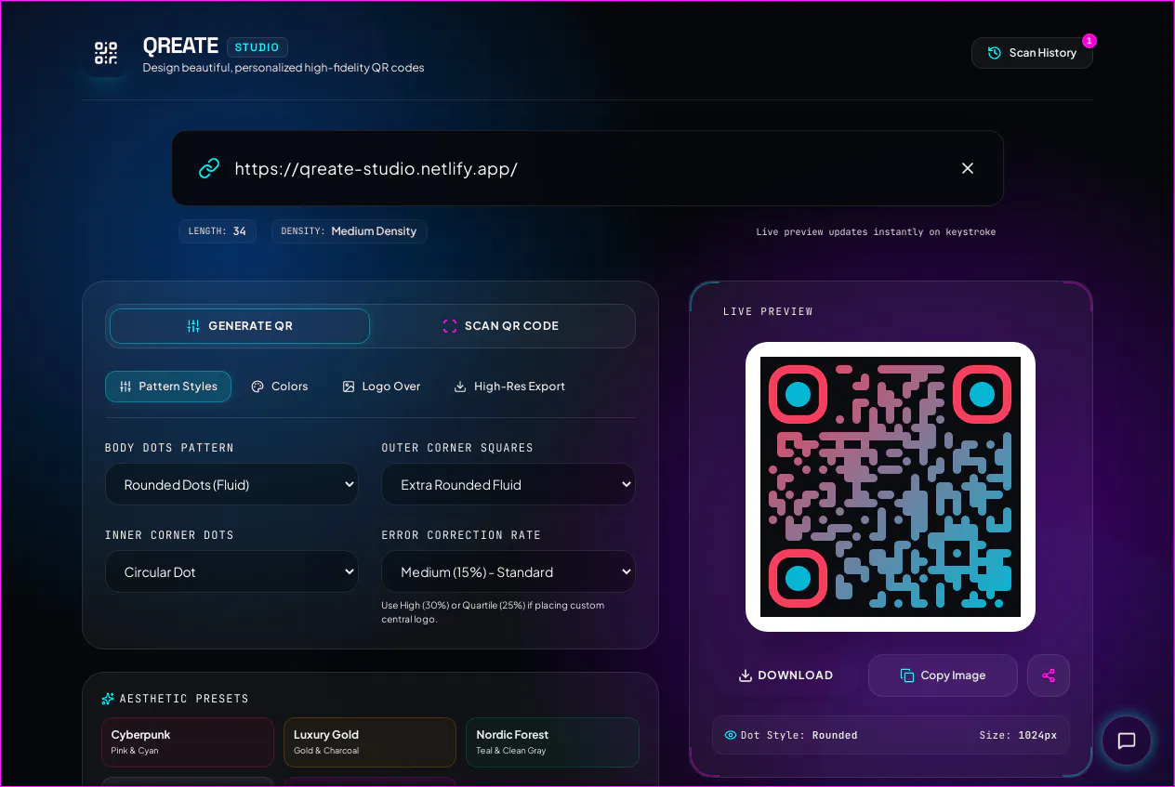
Task: Apply the Luxury Gold preset
Action: tap(370, 741)
